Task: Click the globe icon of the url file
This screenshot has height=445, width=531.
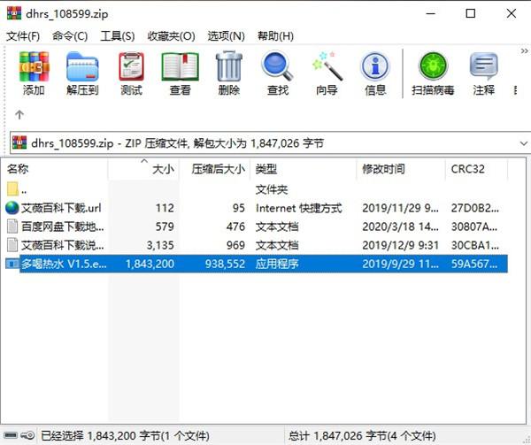Action: (x=12, y=208)
